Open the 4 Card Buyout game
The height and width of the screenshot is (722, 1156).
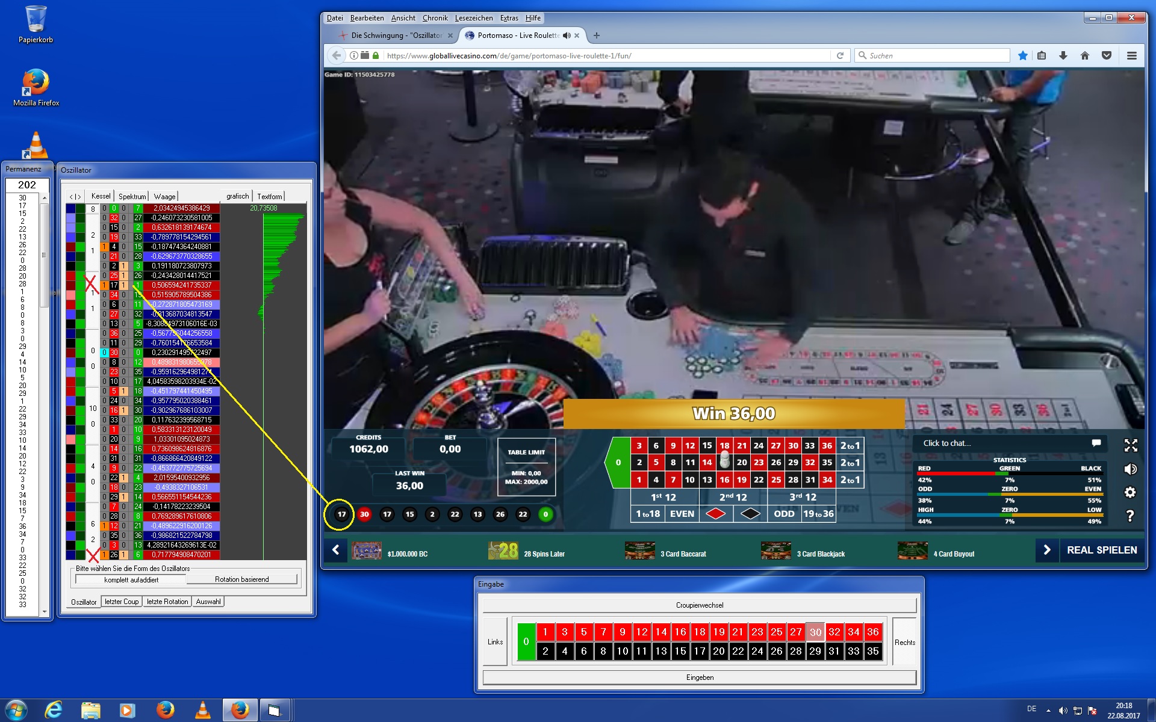936,550
